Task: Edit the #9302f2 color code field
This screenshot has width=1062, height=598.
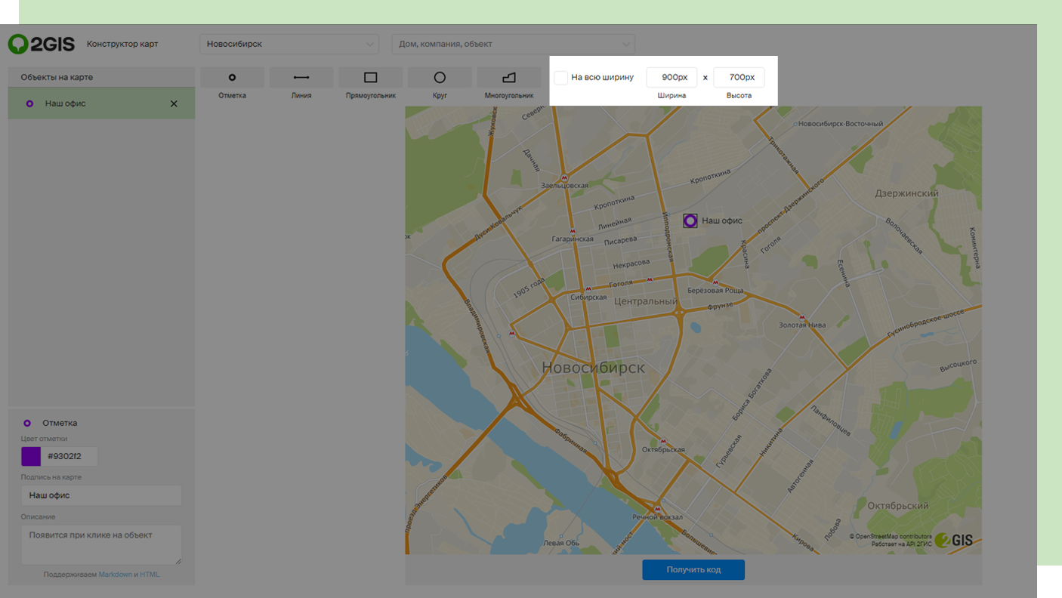Action: pyautogui.click(x=69, y=456)
